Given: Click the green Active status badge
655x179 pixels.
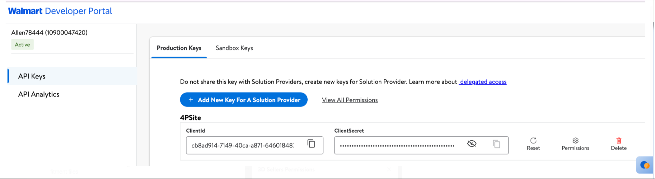Looking at the screenshot, I should click(22, 45).
